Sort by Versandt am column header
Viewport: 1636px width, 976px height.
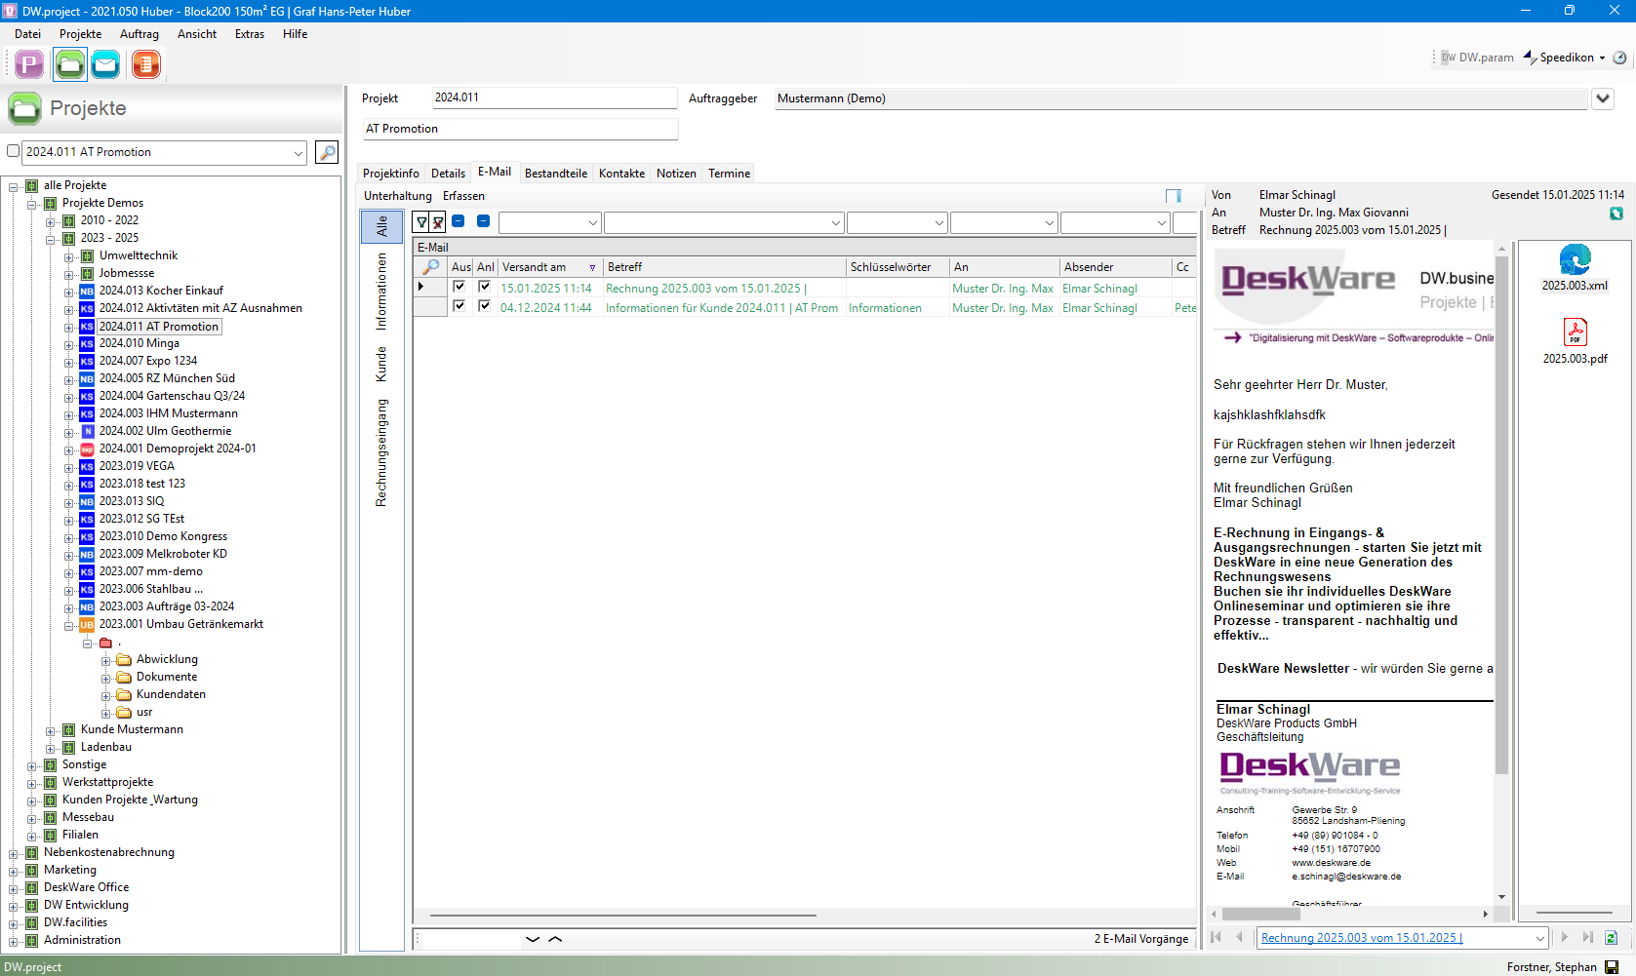tap(549, 267)
